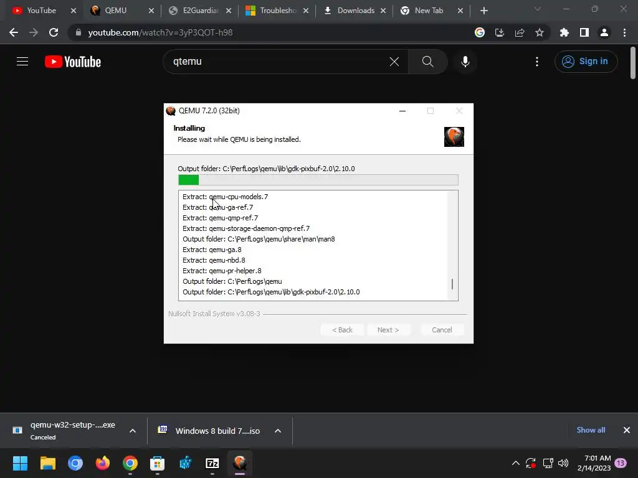Close the YouTube browser tab
638x478 pixels.
74,11
